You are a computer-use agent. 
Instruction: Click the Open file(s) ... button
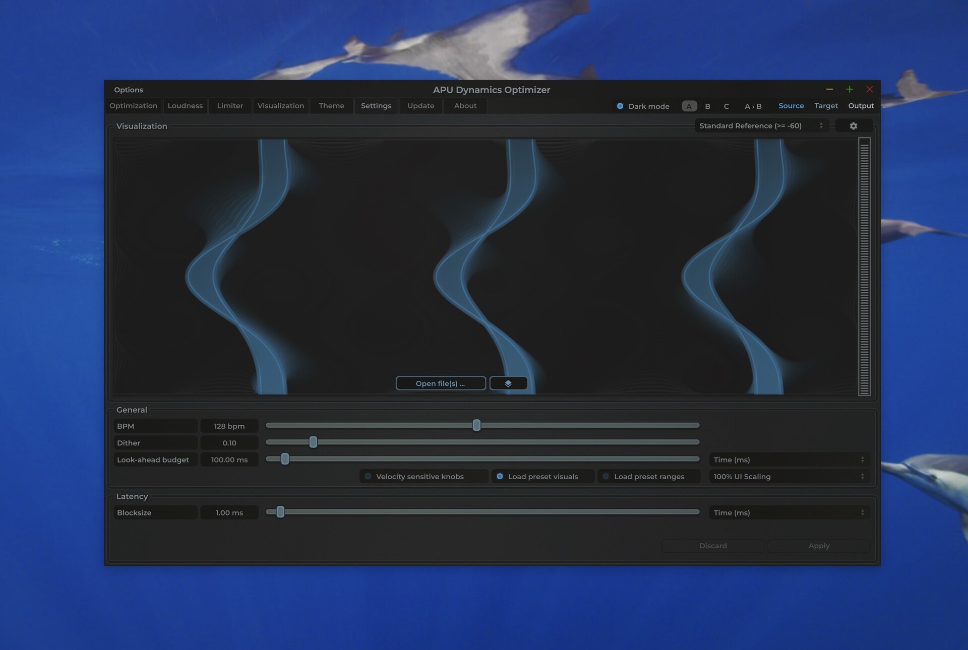(441, 383)
